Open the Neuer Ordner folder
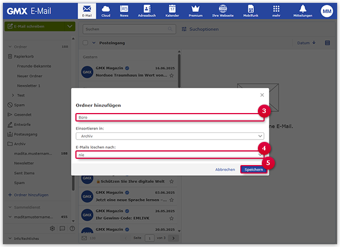This screenshot has width=340, height=247. [x=29, y=76]
